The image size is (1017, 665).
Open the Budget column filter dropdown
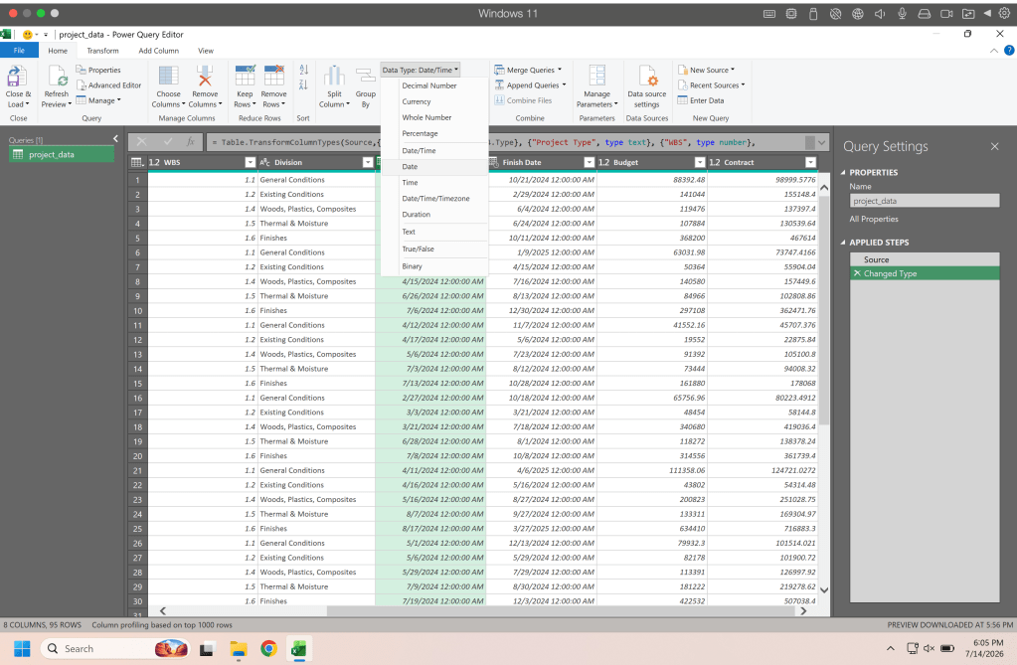point(699,162)
